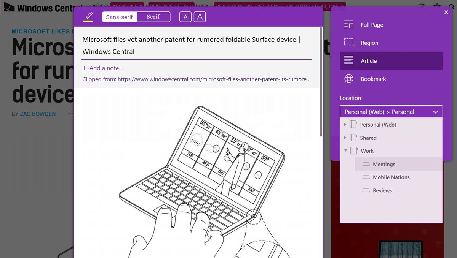Select Full Page clipping mode
Screen dimensions: 457x258
[371, 25]
